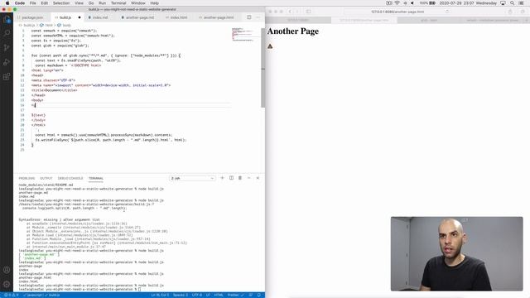Image resolution: width=530 pixels, height=298 pixels.
Task: Open the Go menu
Action: tap(91, 3)
